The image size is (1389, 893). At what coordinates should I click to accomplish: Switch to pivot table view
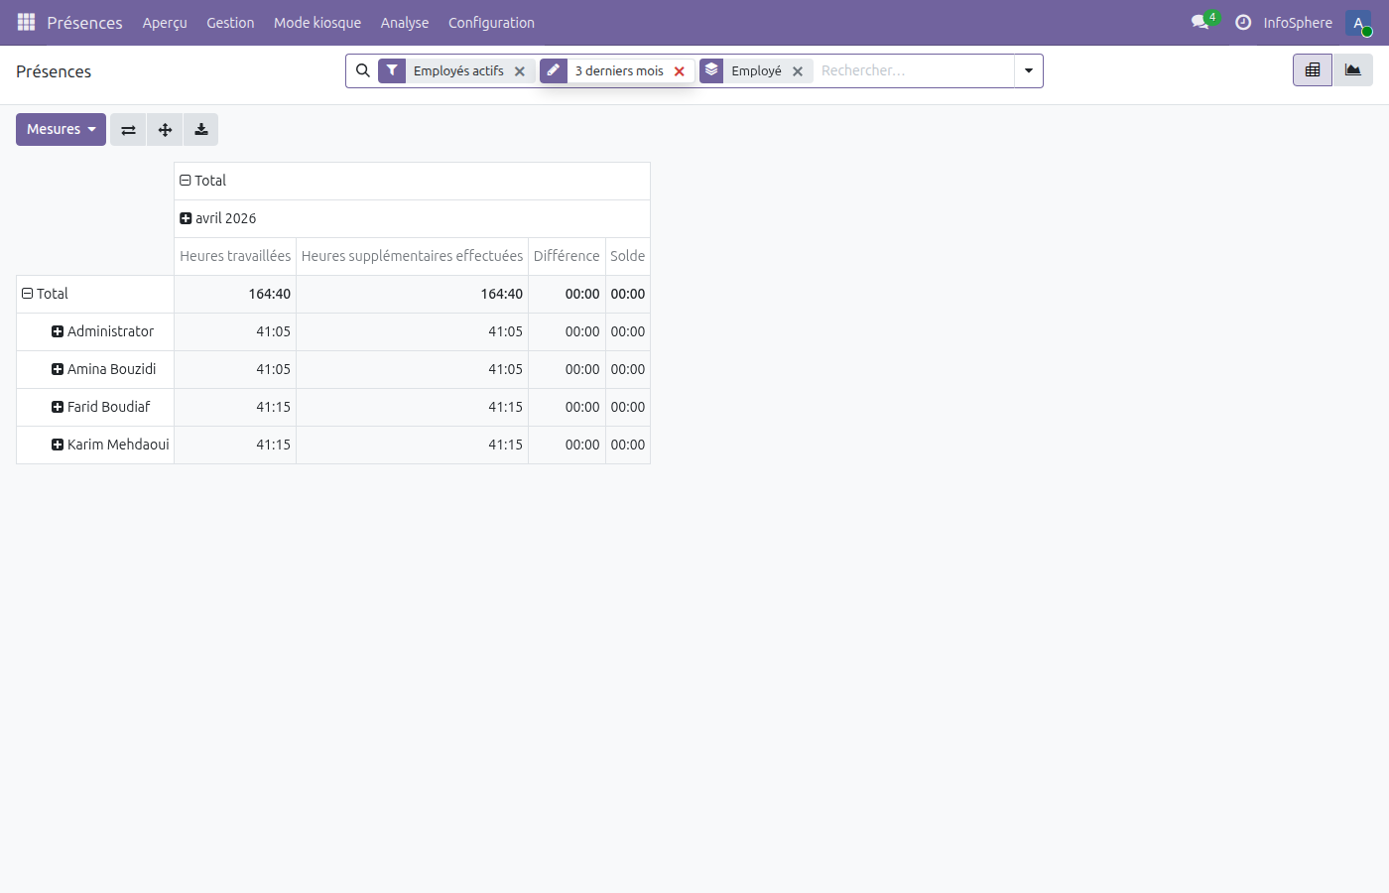pos(1313,70)
